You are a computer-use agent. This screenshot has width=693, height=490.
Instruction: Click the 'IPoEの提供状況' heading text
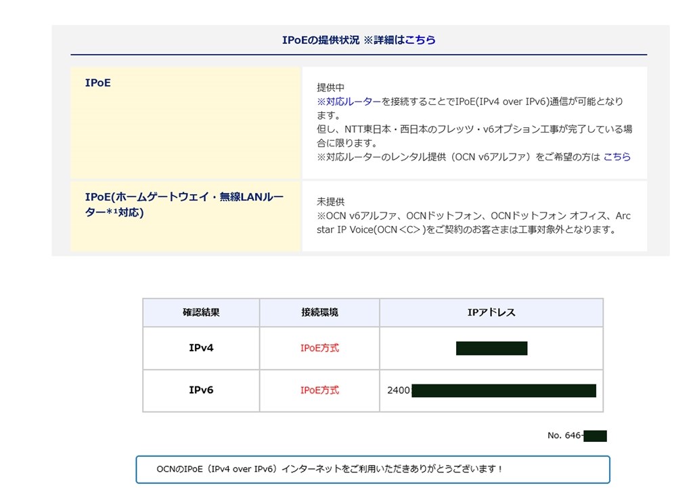pyautogui.click(x=321, y=40)
